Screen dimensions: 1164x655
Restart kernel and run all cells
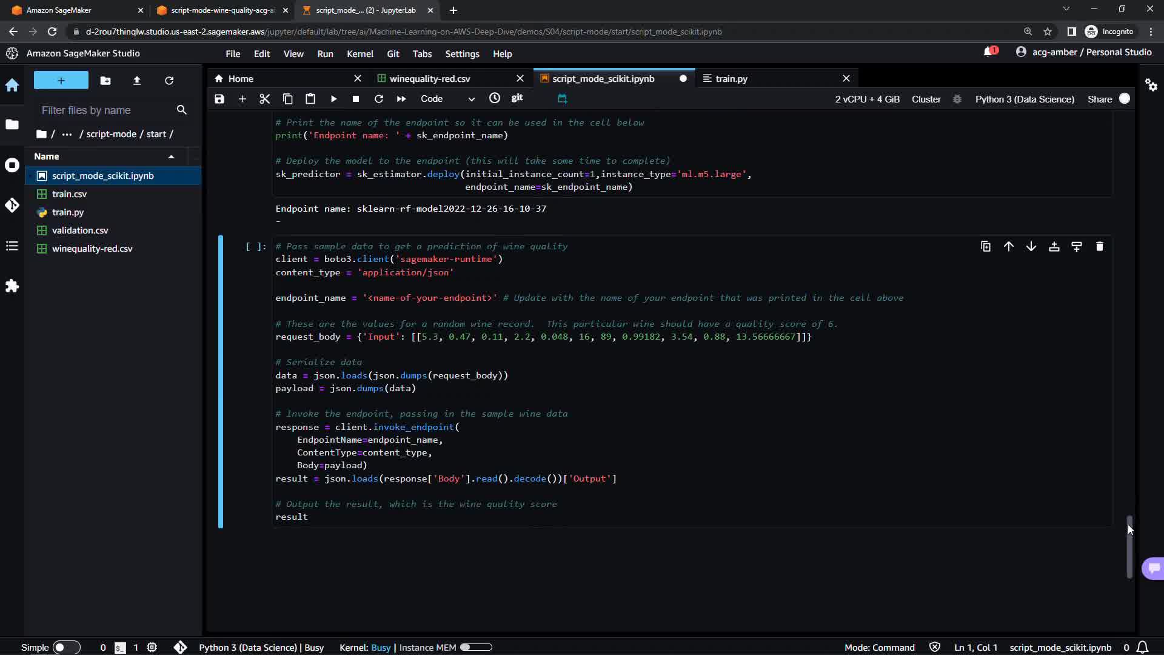[401, 99]
